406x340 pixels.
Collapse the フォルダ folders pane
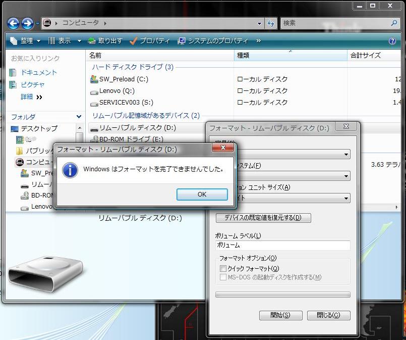[79, 117]
